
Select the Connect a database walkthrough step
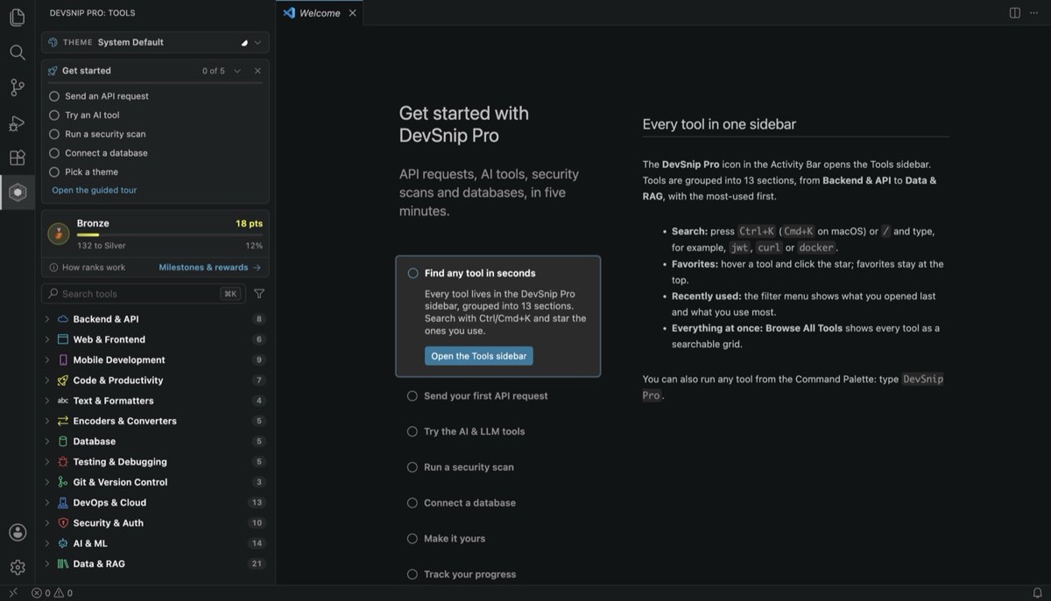[462, 503]
